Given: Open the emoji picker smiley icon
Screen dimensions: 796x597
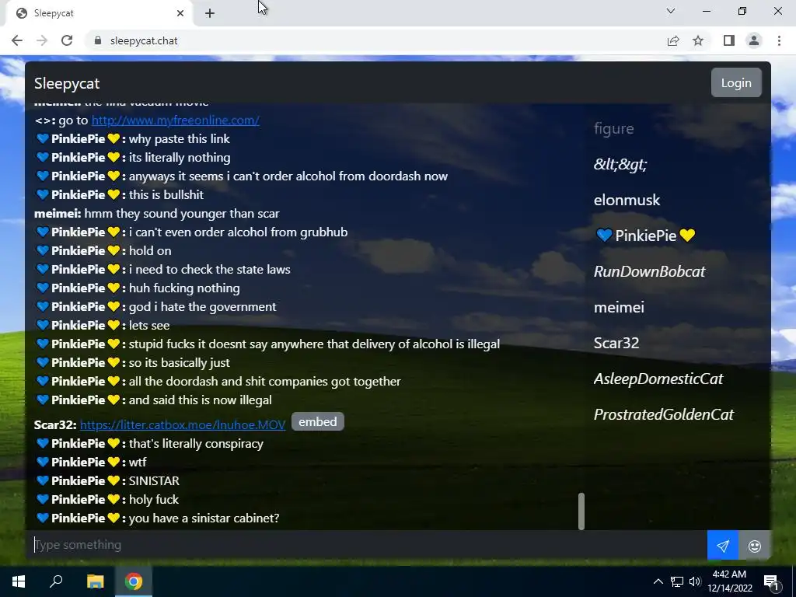Looking at the screenshot, I should coord(755,546).
